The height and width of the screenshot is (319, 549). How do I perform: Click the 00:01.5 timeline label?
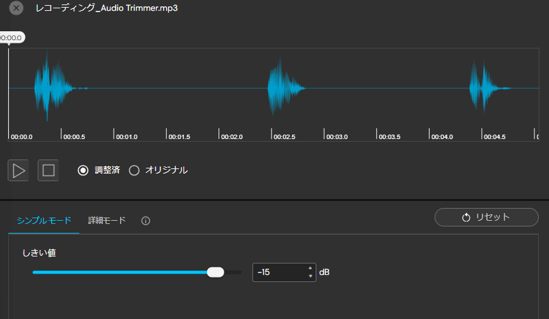coord(179,137)
